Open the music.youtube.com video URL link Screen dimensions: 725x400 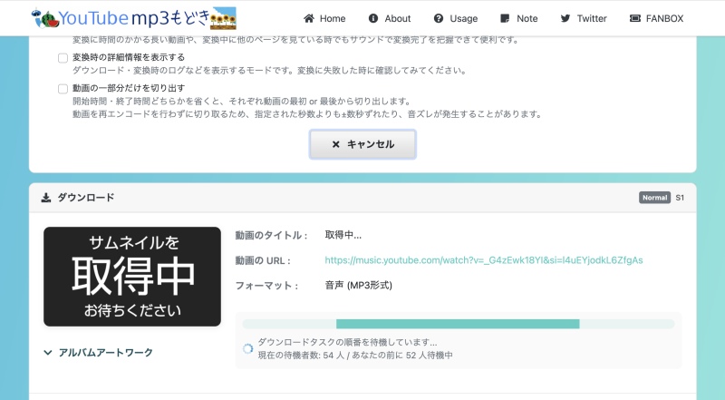484,260
